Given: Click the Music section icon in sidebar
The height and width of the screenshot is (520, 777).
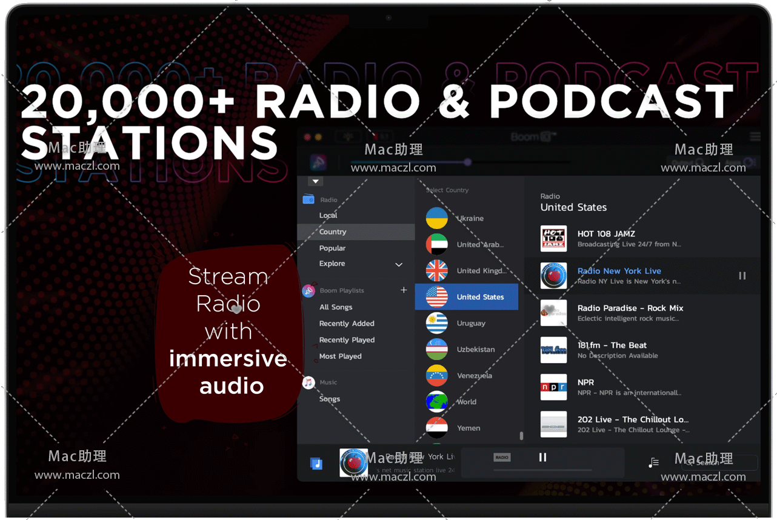Looking at the screenshot, I should point(308,382).
